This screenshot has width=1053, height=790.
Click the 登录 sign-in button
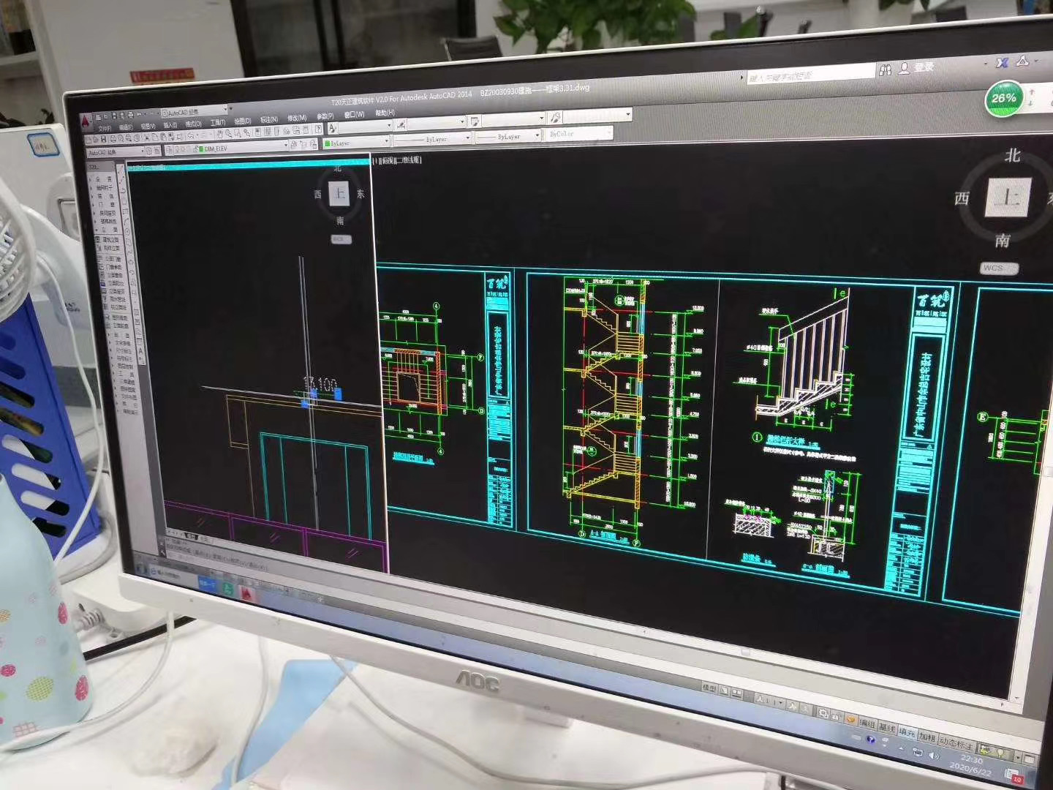pyautogui.click(x=918, y=67)
